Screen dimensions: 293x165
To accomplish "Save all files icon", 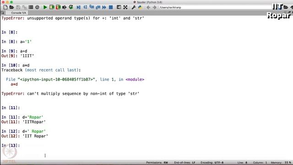I will click(24, 7).
